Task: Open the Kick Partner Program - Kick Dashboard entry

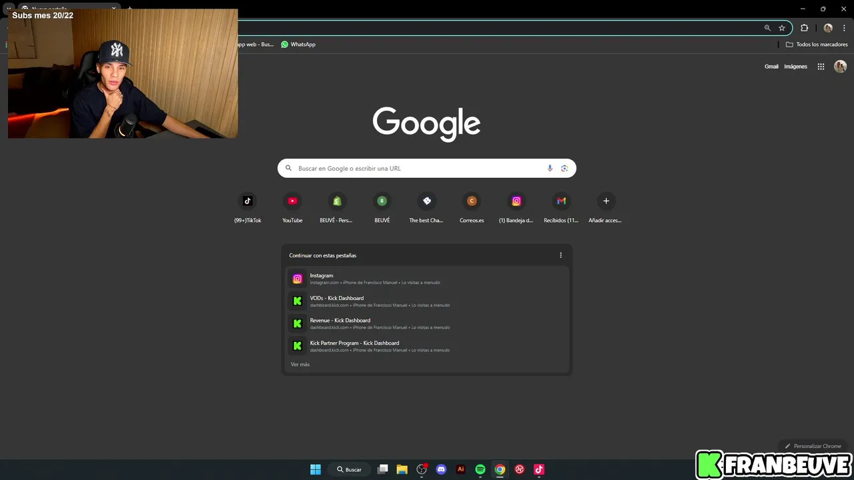Action: (427, 346)
